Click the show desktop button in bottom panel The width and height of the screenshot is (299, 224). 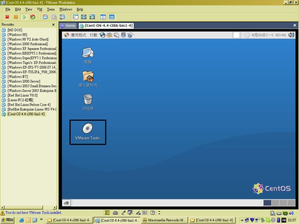pyautogui.click(x=67, y=203)
